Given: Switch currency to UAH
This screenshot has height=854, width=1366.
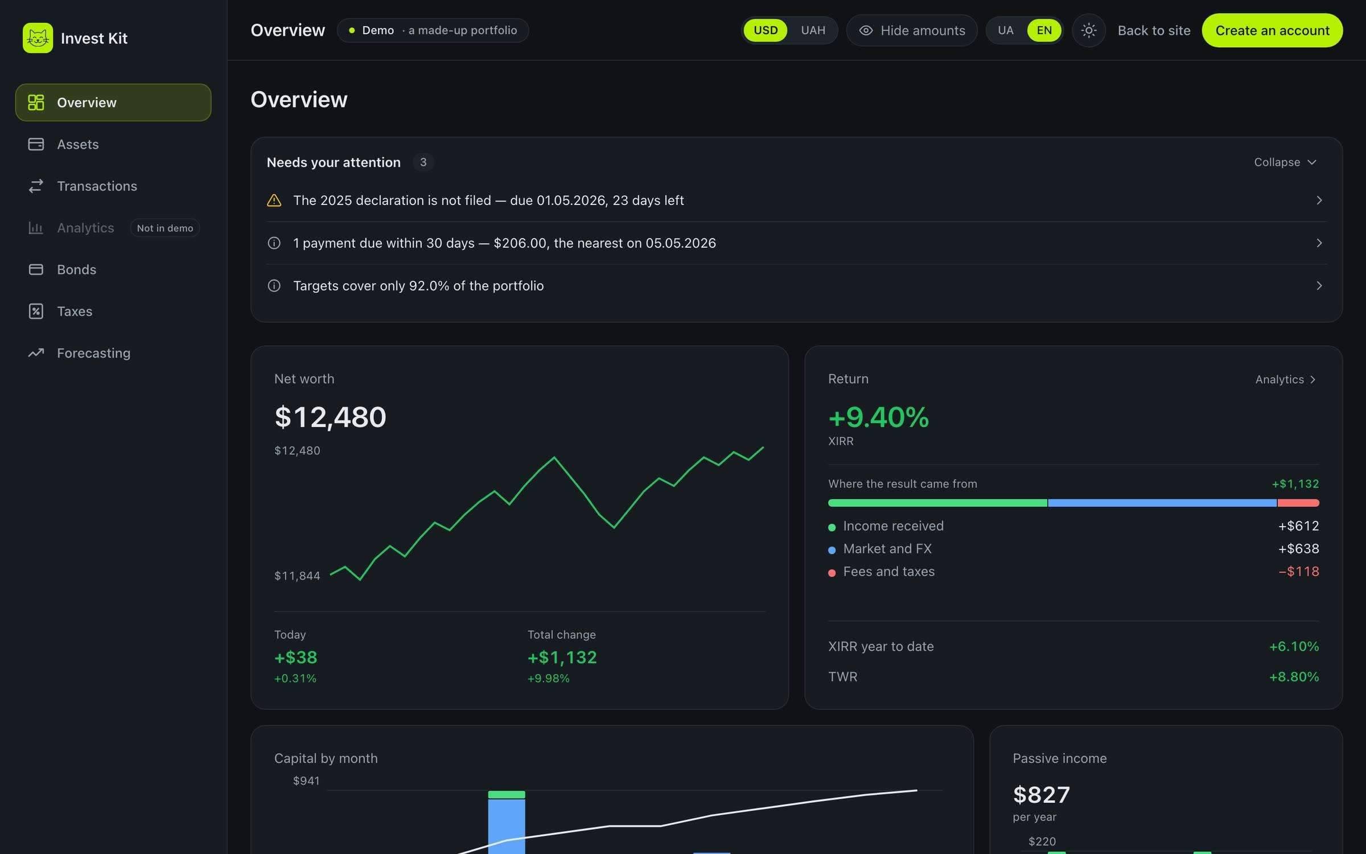Looking at the screenshot, I should pos(813,30).
